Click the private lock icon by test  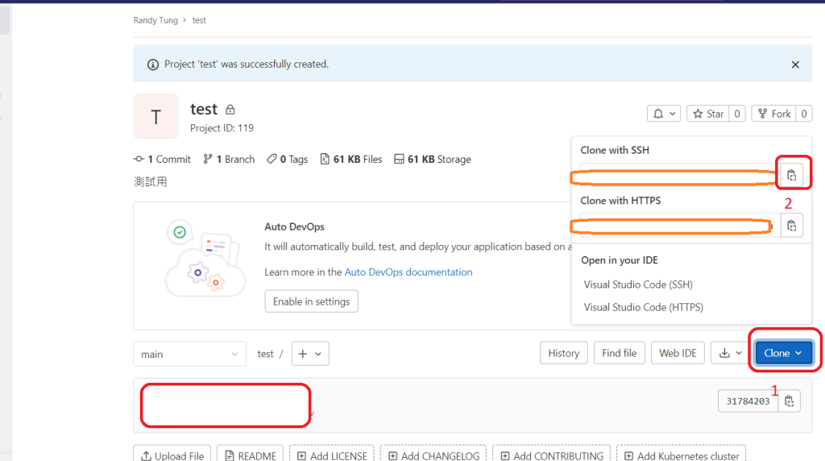pyautogui.click(x=230, y=110)
